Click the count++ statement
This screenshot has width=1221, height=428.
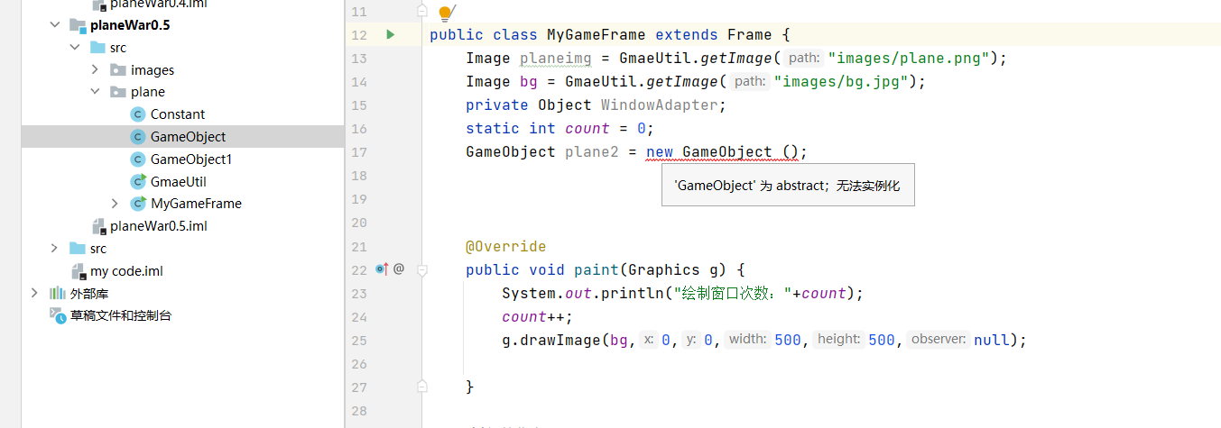click(x=538, y=316)
